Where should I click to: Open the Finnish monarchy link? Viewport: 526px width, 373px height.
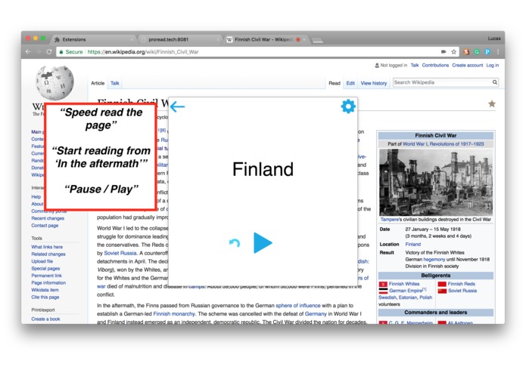pos(174,314)
